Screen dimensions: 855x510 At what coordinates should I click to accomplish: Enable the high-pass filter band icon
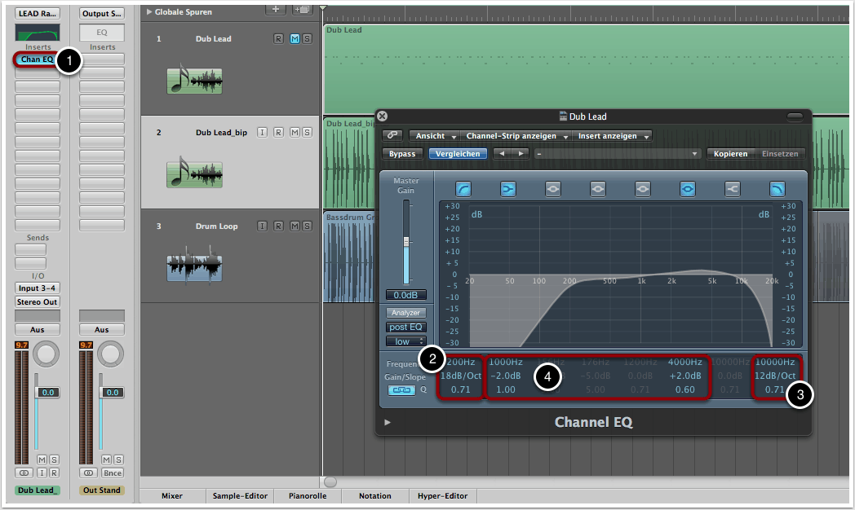(464, 188)
